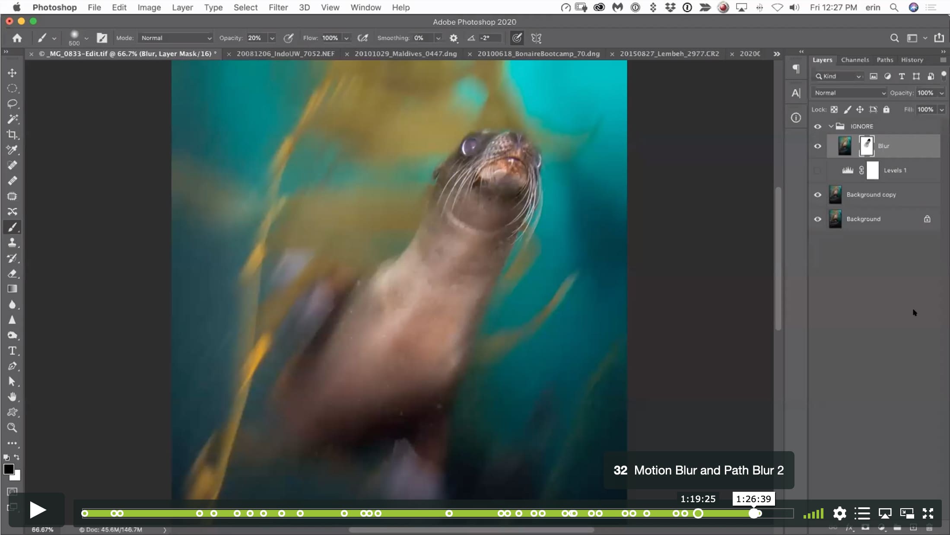This screenshot has height=535, width=950.
Task: Open layer blend mode Normal dropdown
Action: (849, 93)
